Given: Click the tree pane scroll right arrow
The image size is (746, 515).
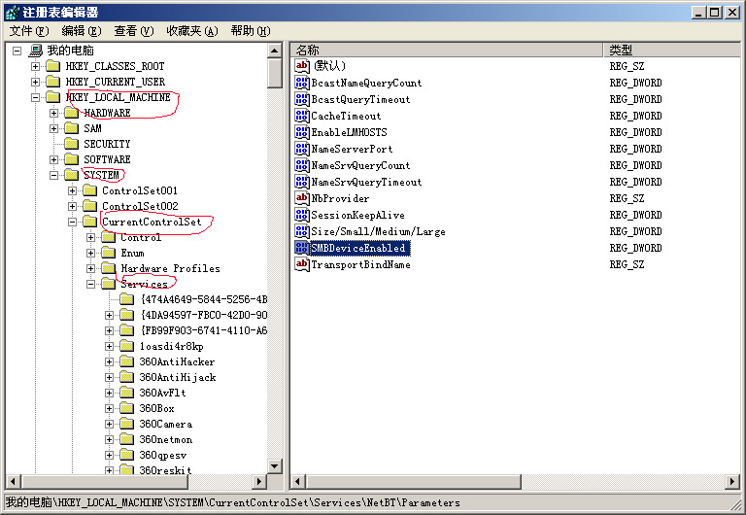Looking at the screenshot, I should (x=258, y=482).
